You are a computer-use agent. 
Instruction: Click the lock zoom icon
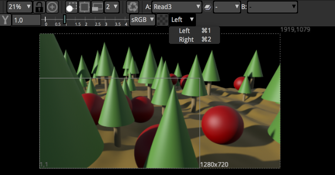pyautogui.click(x=39, y=7)
